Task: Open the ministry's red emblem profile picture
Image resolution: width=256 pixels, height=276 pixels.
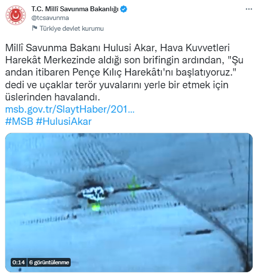Action: click(16, 15)
